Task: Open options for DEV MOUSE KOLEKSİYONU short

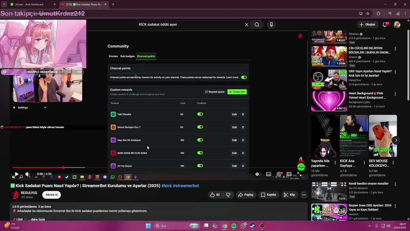Action: click(x=393, y=163)
